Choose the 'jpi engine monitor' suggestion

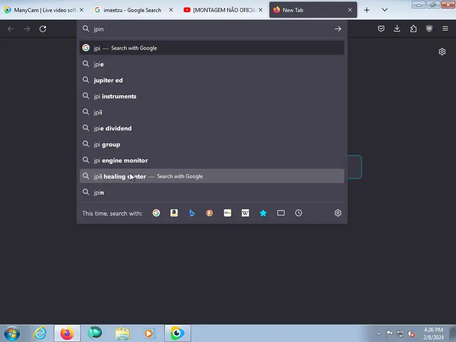[212, 160]
